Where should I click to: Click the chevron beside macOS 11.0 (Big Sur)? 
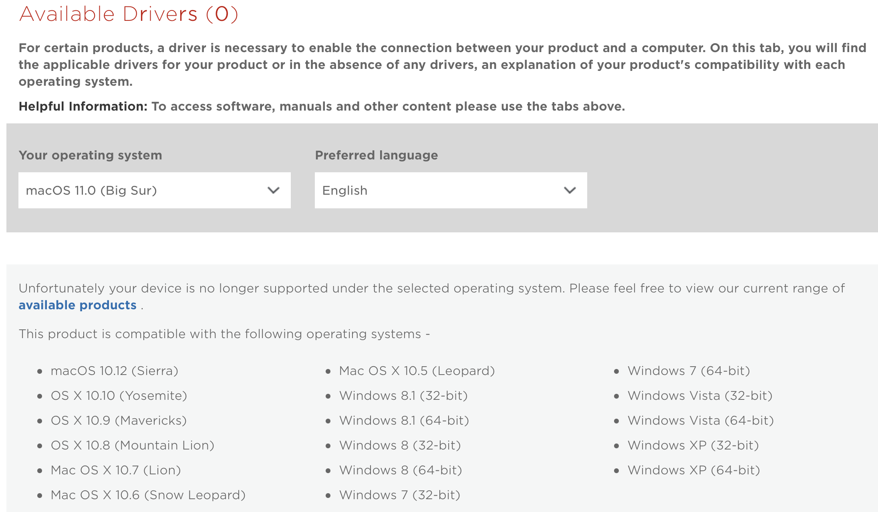point(274,190)
